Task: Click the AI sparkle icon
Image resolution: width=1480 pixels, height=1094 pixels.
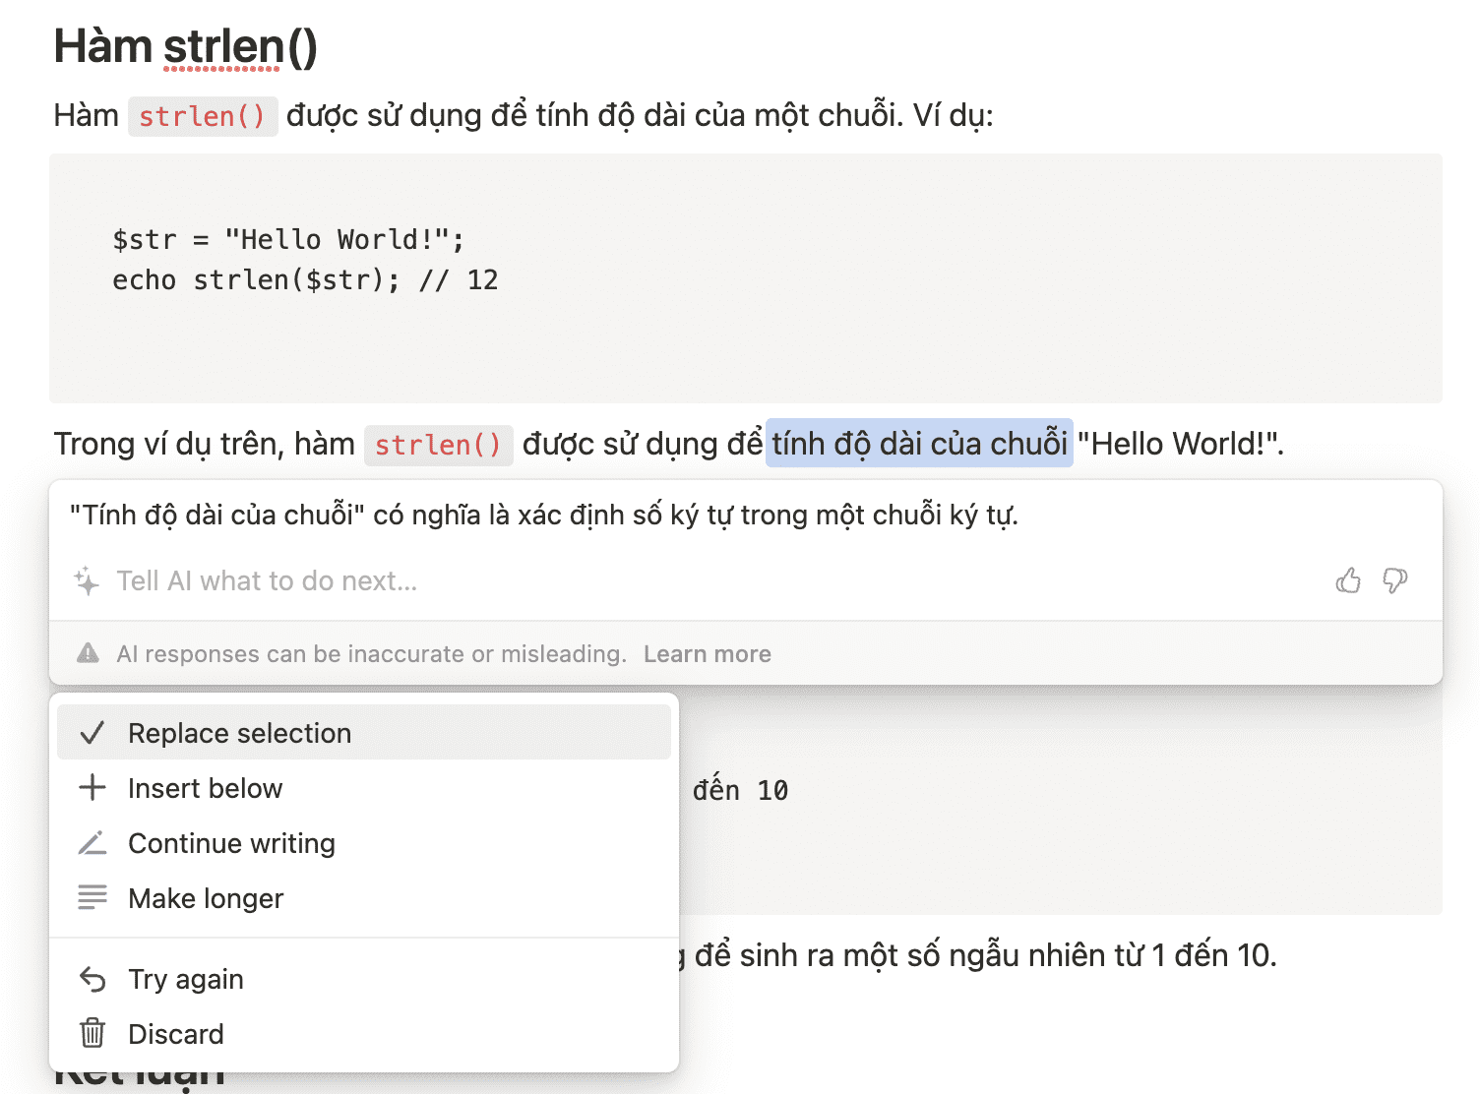Action: 87,581
